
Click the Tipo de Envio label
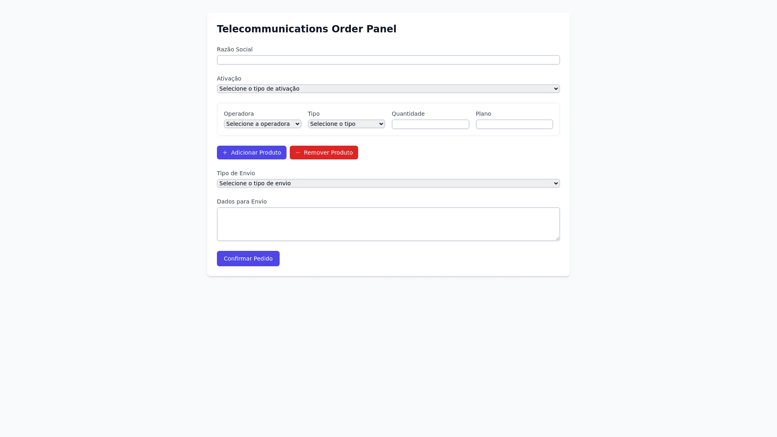click(236, 173)
